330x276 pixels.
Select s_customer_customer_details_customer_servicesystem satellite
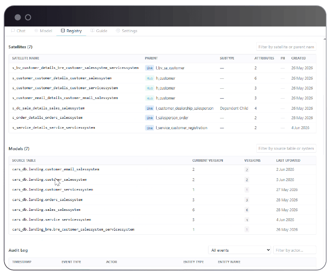[x=65, y=88]
